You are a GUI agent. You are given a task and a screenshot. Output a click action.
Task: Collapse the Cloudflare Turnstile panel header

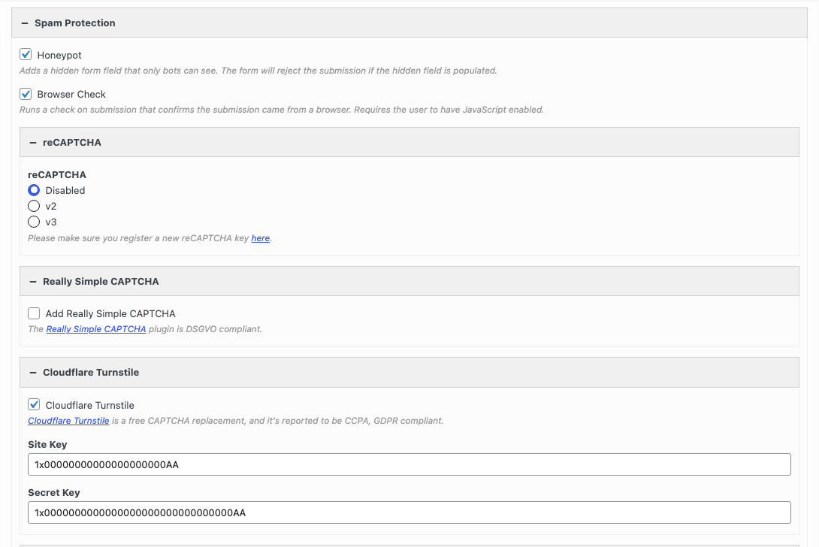[409, 372]
